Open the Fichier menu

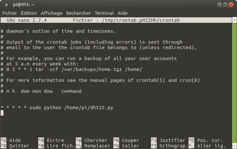point(10,13)
